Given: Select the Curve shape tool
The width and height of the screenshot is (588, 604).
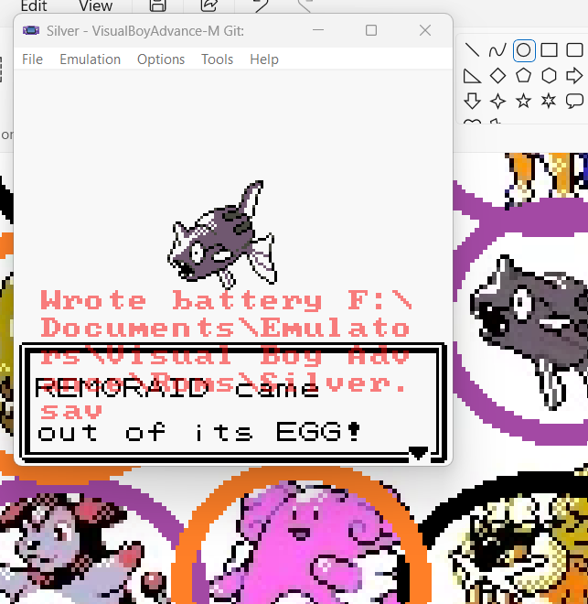Looking at the screenshot, I should [497, 50].
